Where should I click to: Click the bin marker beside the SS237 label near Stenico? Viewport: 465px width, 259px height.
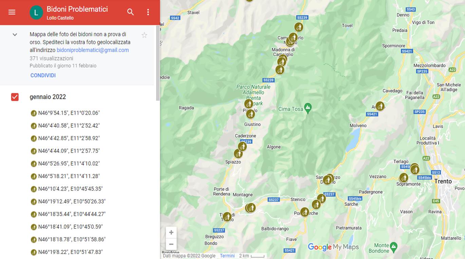[x=321, y=198]
